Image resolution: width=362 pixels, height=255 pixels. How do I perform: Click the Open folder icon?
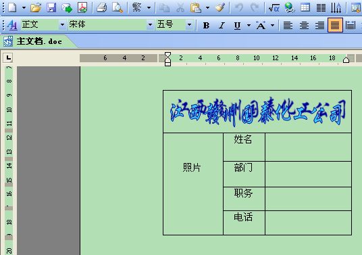point(36,7)
